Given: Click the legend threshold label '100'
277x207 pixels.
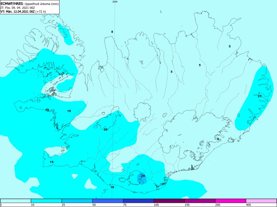Looking at the screenshot, I should [x=156, y=205].
